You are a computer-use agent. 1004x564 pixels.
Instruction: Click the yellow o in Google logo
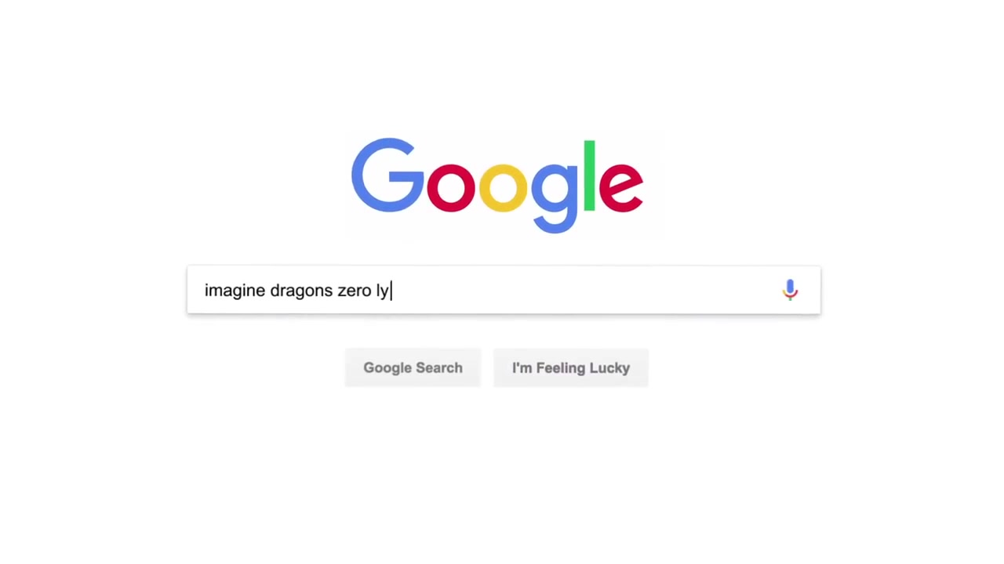coord(503,188)
